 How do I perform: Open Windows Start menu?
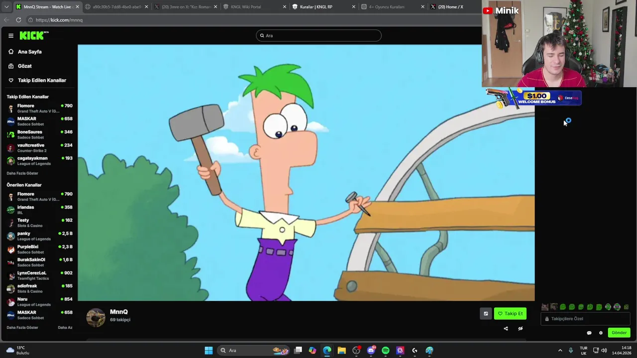209,351
